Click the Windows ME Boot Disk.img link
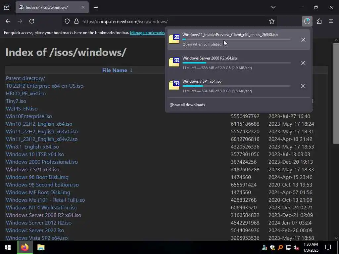The height and width of the screenshot is (254, 339). coord(38,192)
